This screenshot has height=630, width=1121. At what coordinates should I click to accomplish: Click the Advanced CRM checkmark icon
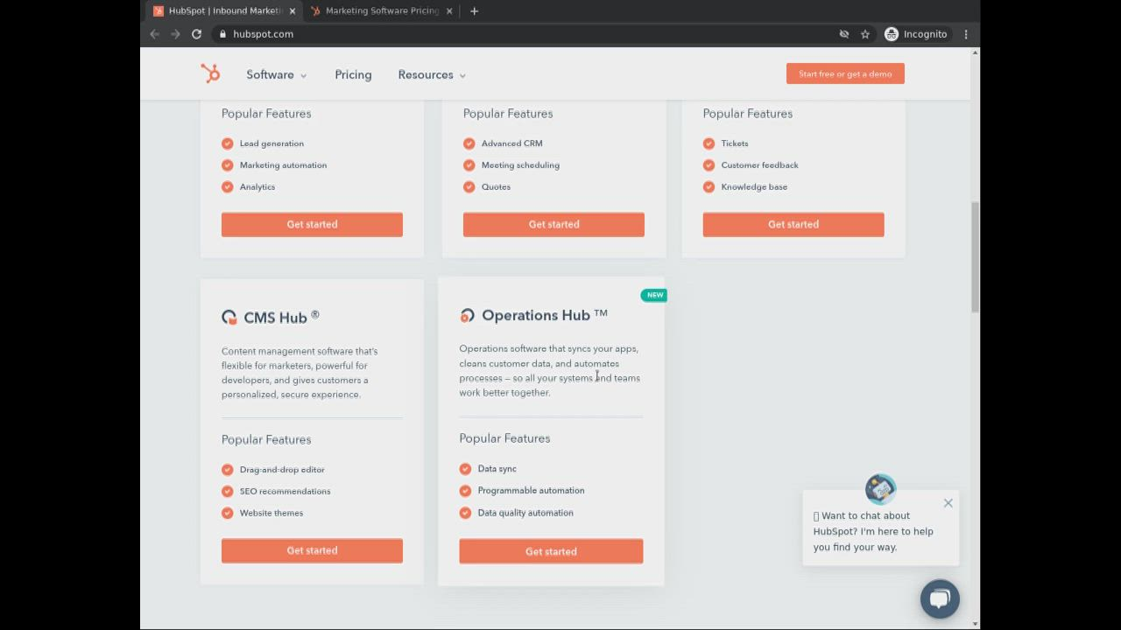(469, 143)
